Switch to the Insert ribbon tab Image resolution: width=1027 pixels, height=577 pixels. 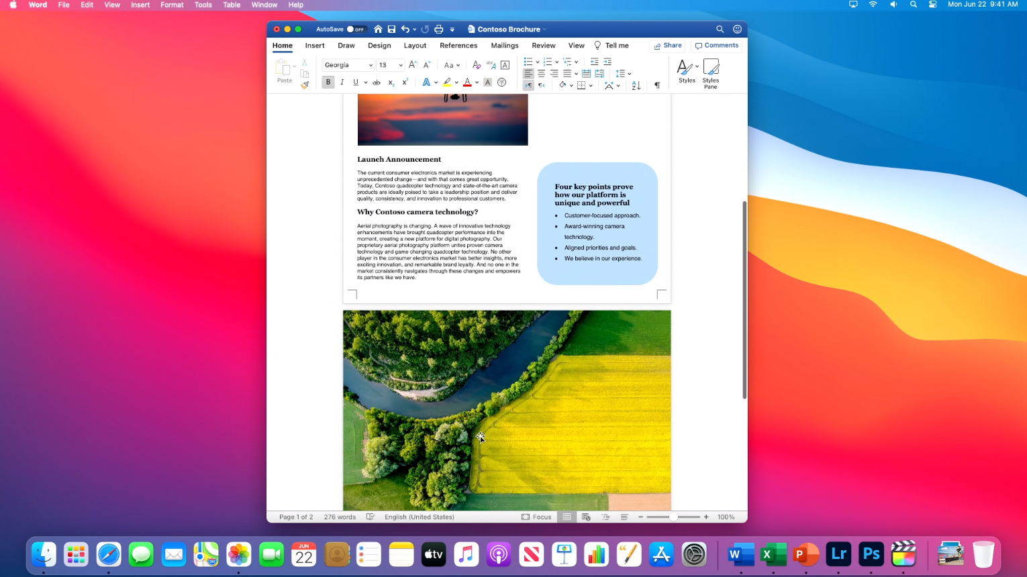[x=314, y=46]
